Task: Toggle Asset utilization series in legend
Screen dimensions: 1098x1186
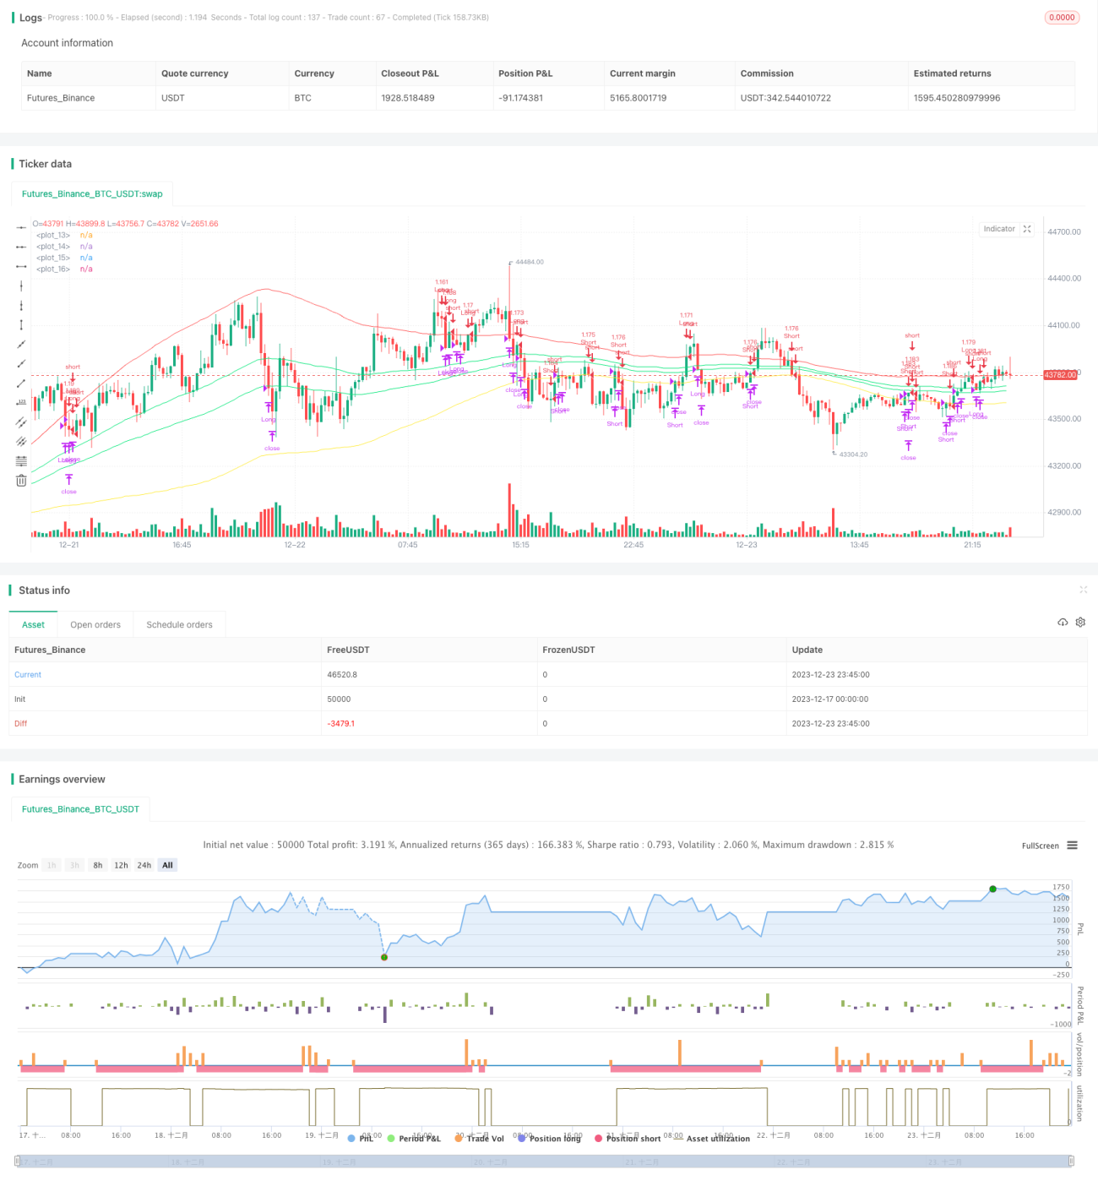Action: coord(711,1138)
